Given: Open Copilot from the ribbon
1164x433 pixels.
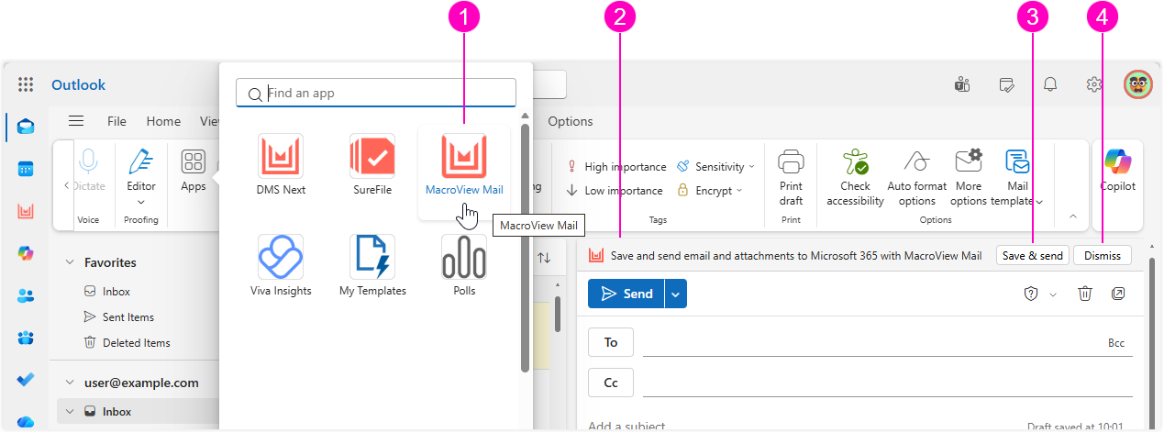Looking at the screenshot, I should (x=1117, y=172).
